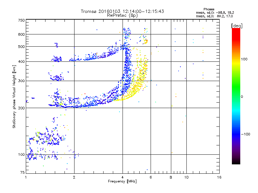Click the x-axis label '10'
The width and height of the screenshot is (258, 193).
[186, 177]
